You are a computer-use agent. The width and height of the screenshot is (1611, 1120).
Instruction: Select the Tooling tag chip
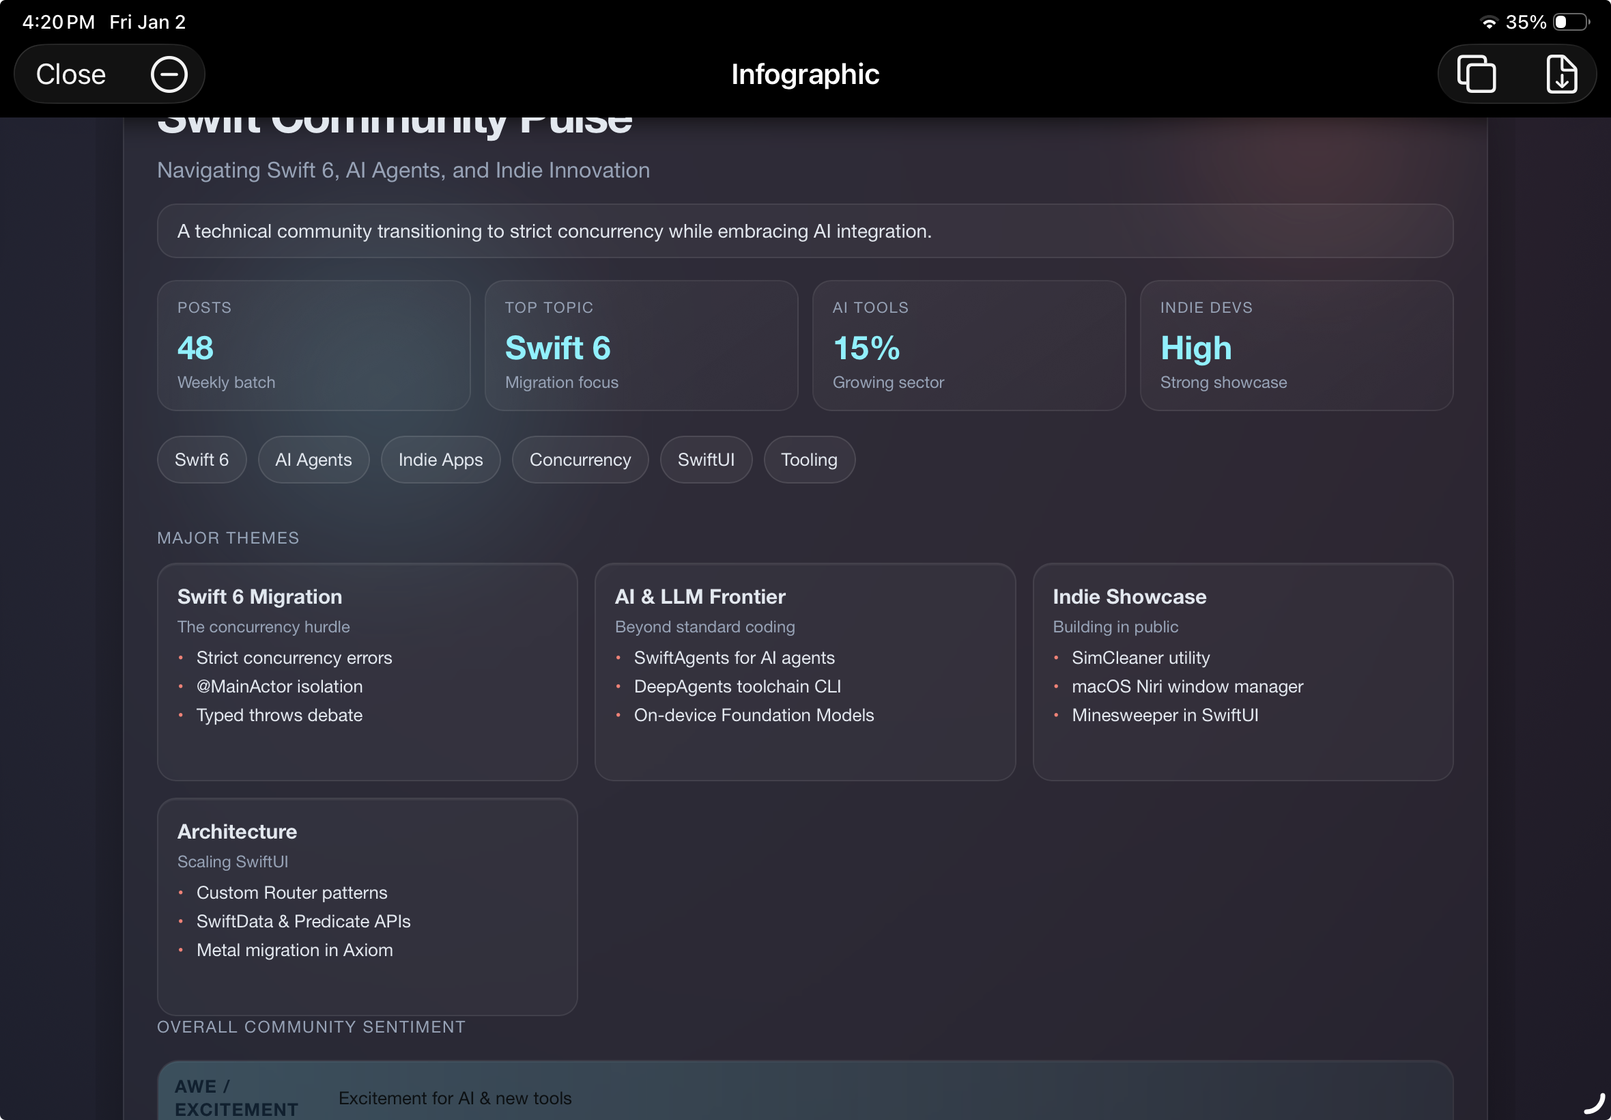pyautogui.click(x=809, y=460)
